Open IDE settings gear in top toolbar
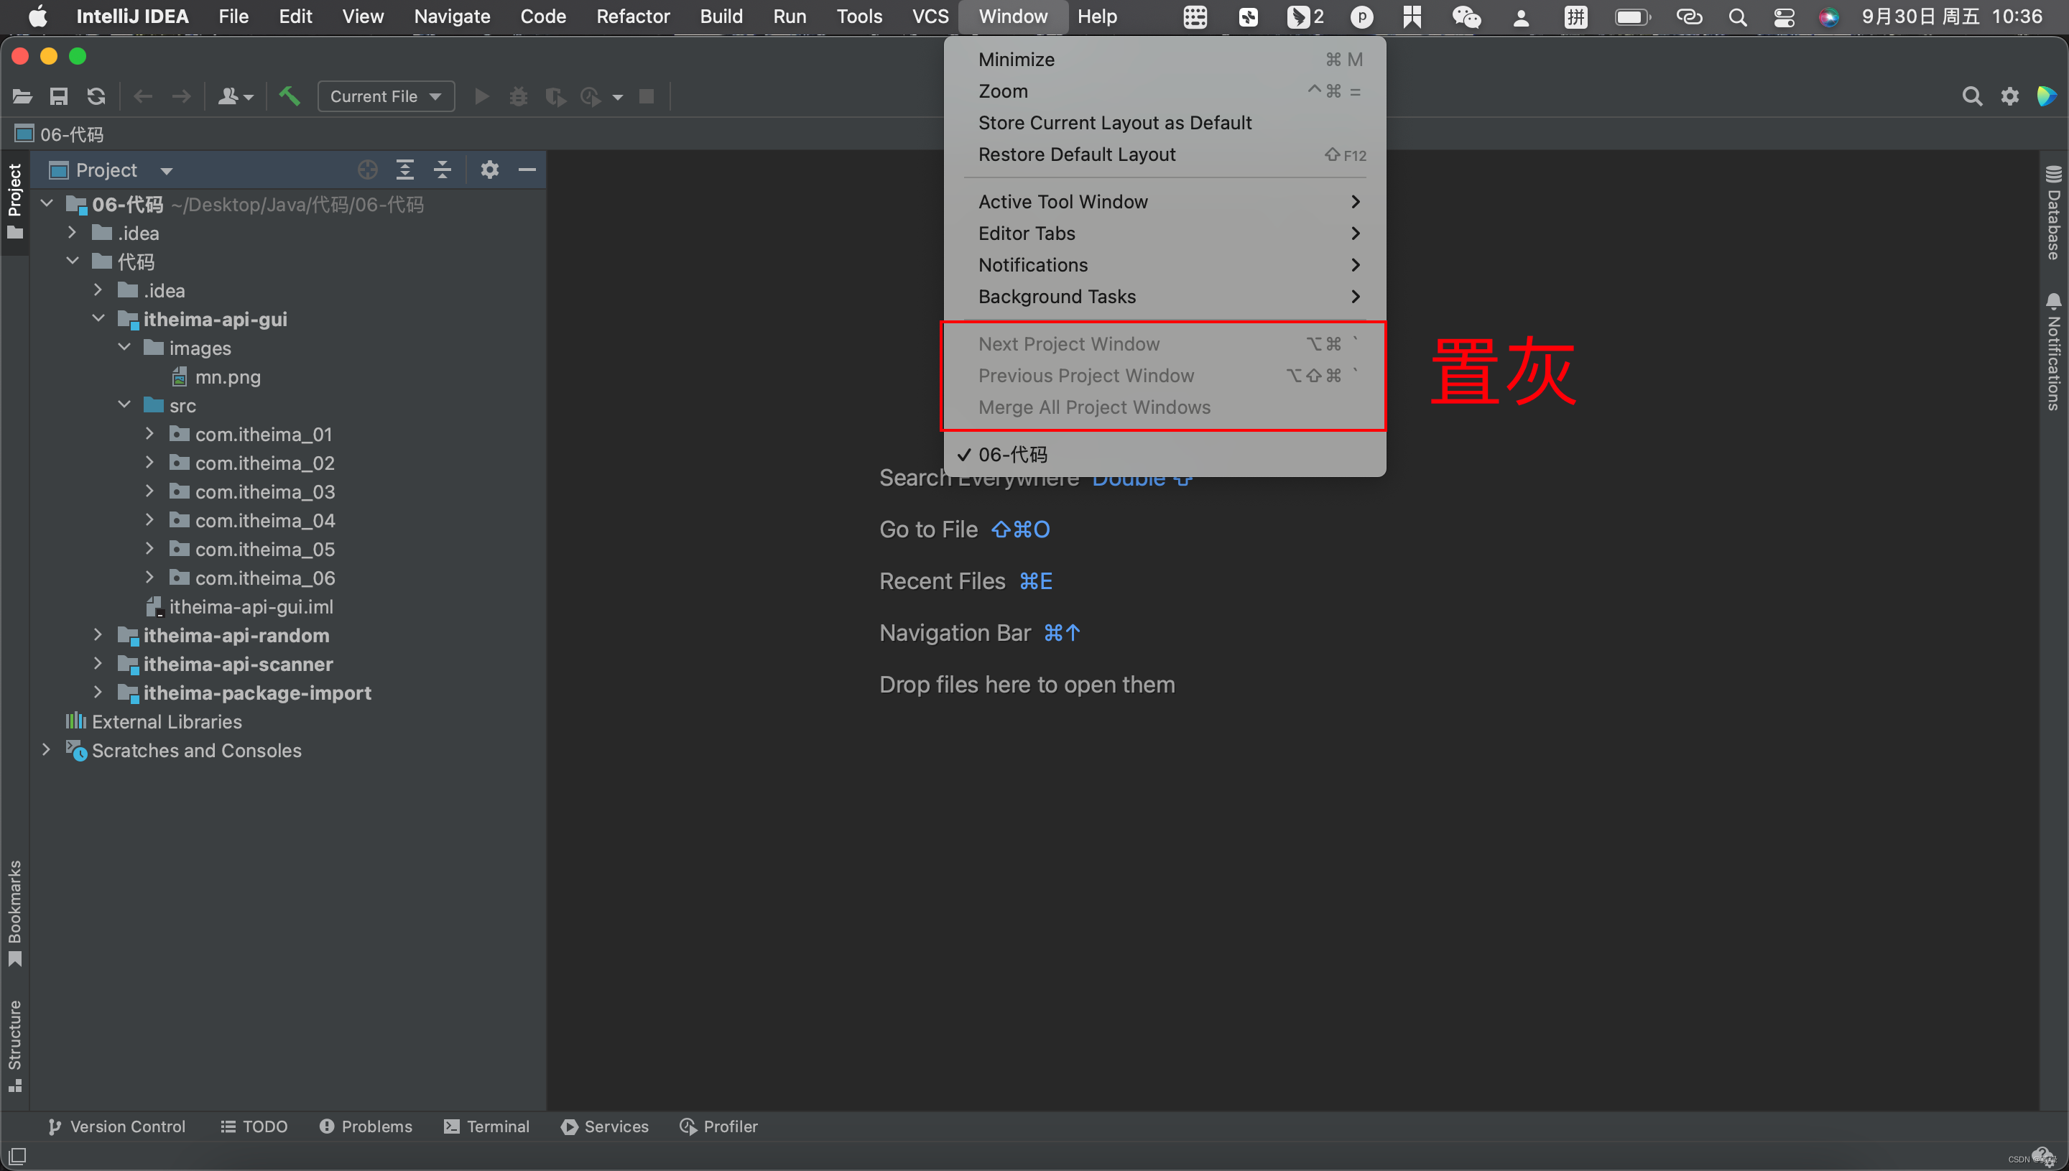The image size is (2069, 1171). 2009,96
